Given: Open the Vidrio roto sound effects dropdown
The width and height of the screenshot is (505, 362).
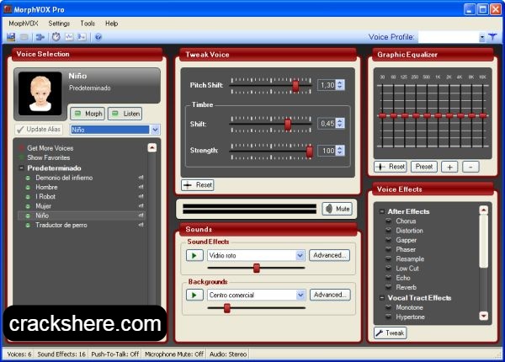Looking at the screenshot, I should 300,255.
